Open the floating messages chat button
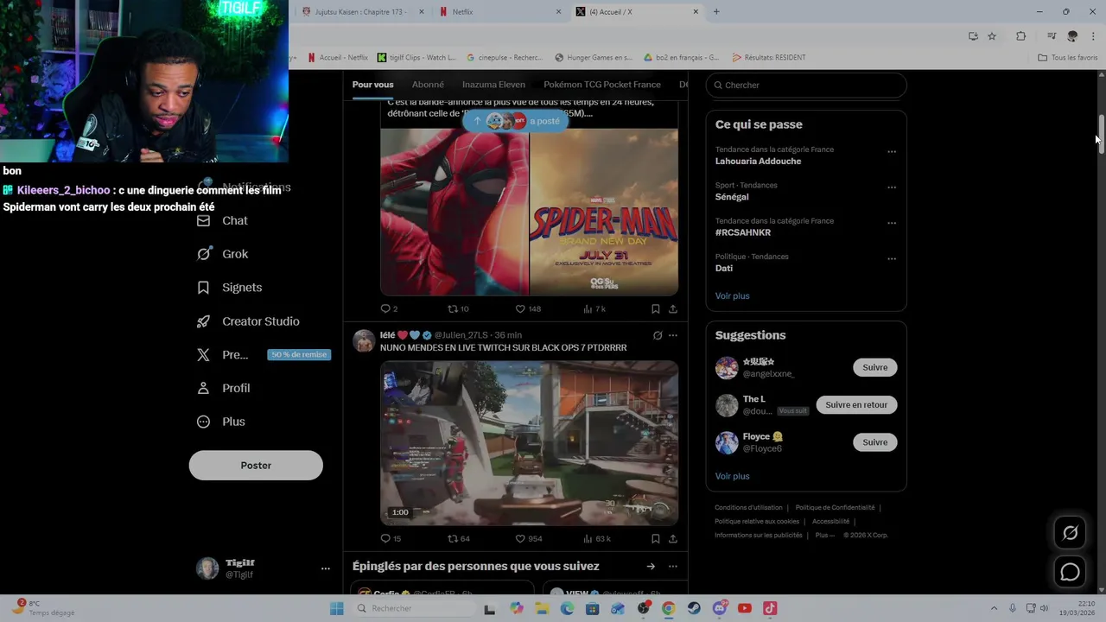The width and height of the screenshot is (1106, 622). coord(1070,572)
